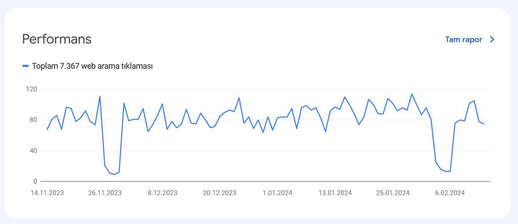The image size is (518, 224).
Task: Select the 1.01.2024 date axis label
Action: (277, 193)
